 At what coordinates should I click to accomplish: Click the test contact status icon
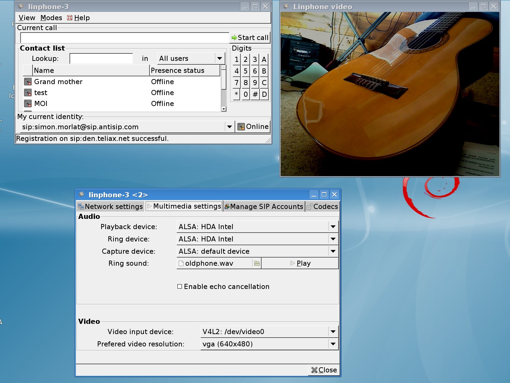click(28, 93)
